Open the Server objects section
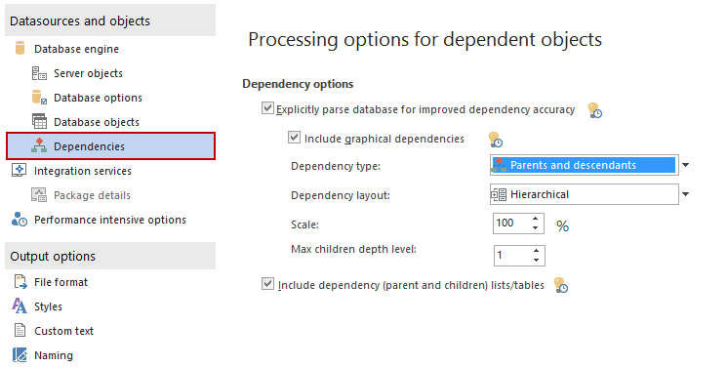The image size is (728, 367). pyautogui.click(x=88, y=73)
